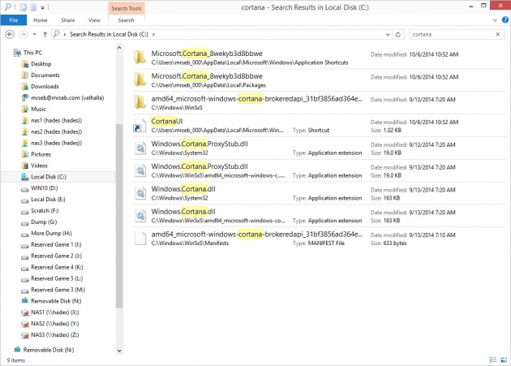Select Reserved Game 1 (I:) drive
This screenshot has height=366, width=511.
[x=56, y=244]
